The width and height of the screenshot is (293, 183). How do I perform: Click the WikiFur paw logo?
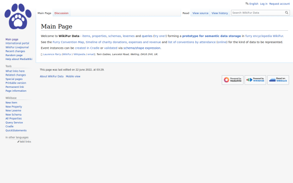(18, 17)
